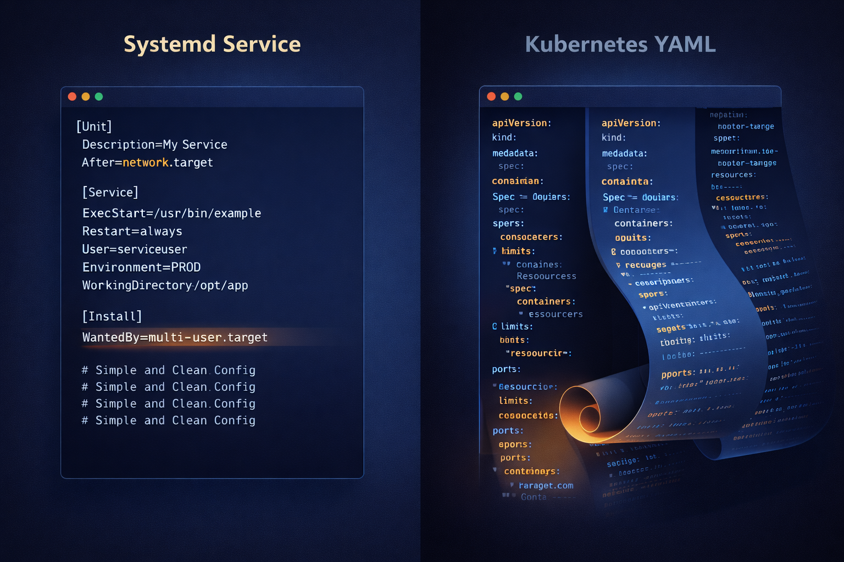Image resolution: width=844 pixels, height=562 pixels.
Task: Collapse the [Service] section header
Action: [x=110, y=192]
